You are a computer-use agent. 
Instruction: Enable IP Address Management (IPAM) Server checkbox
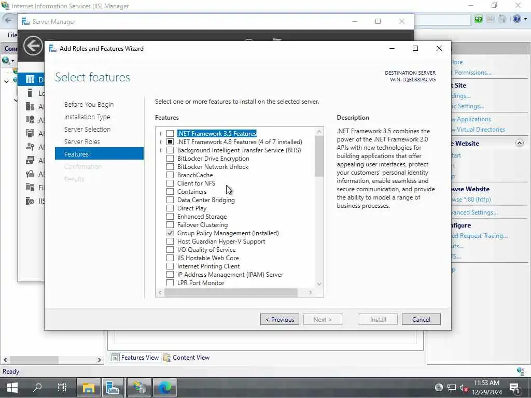click(x=170, y=275)
